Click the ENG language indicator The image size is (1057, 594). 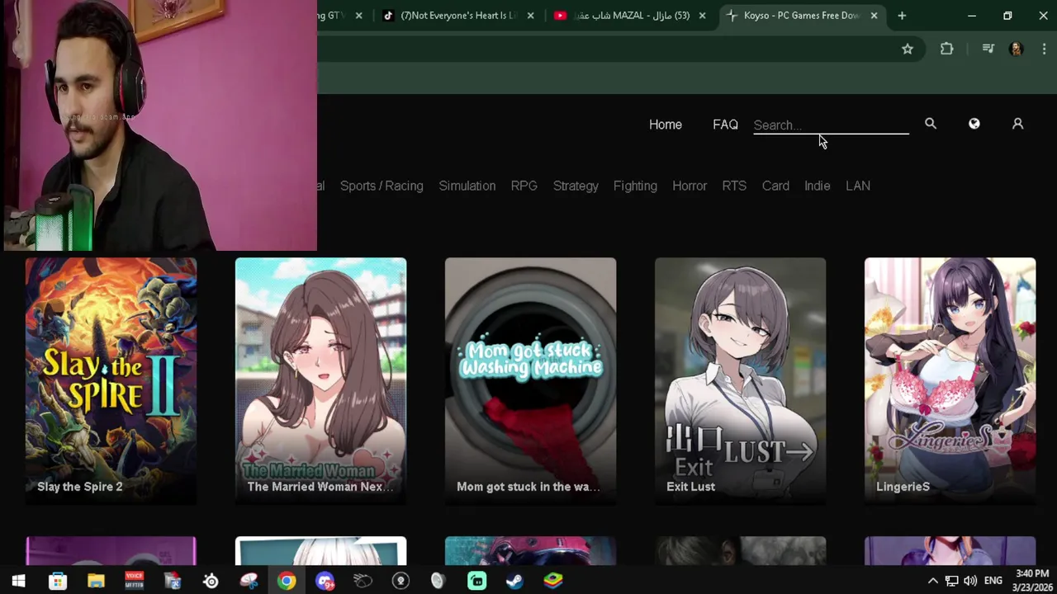tap(993, 581)
